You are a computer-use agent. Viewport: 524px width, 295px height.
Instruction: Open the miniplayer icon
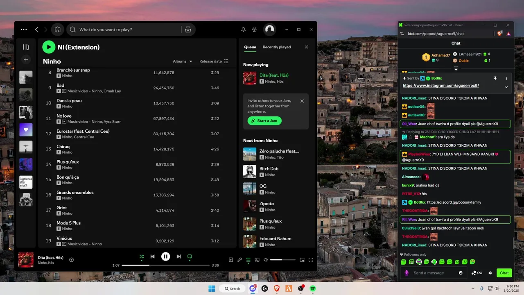click(302, 260)
